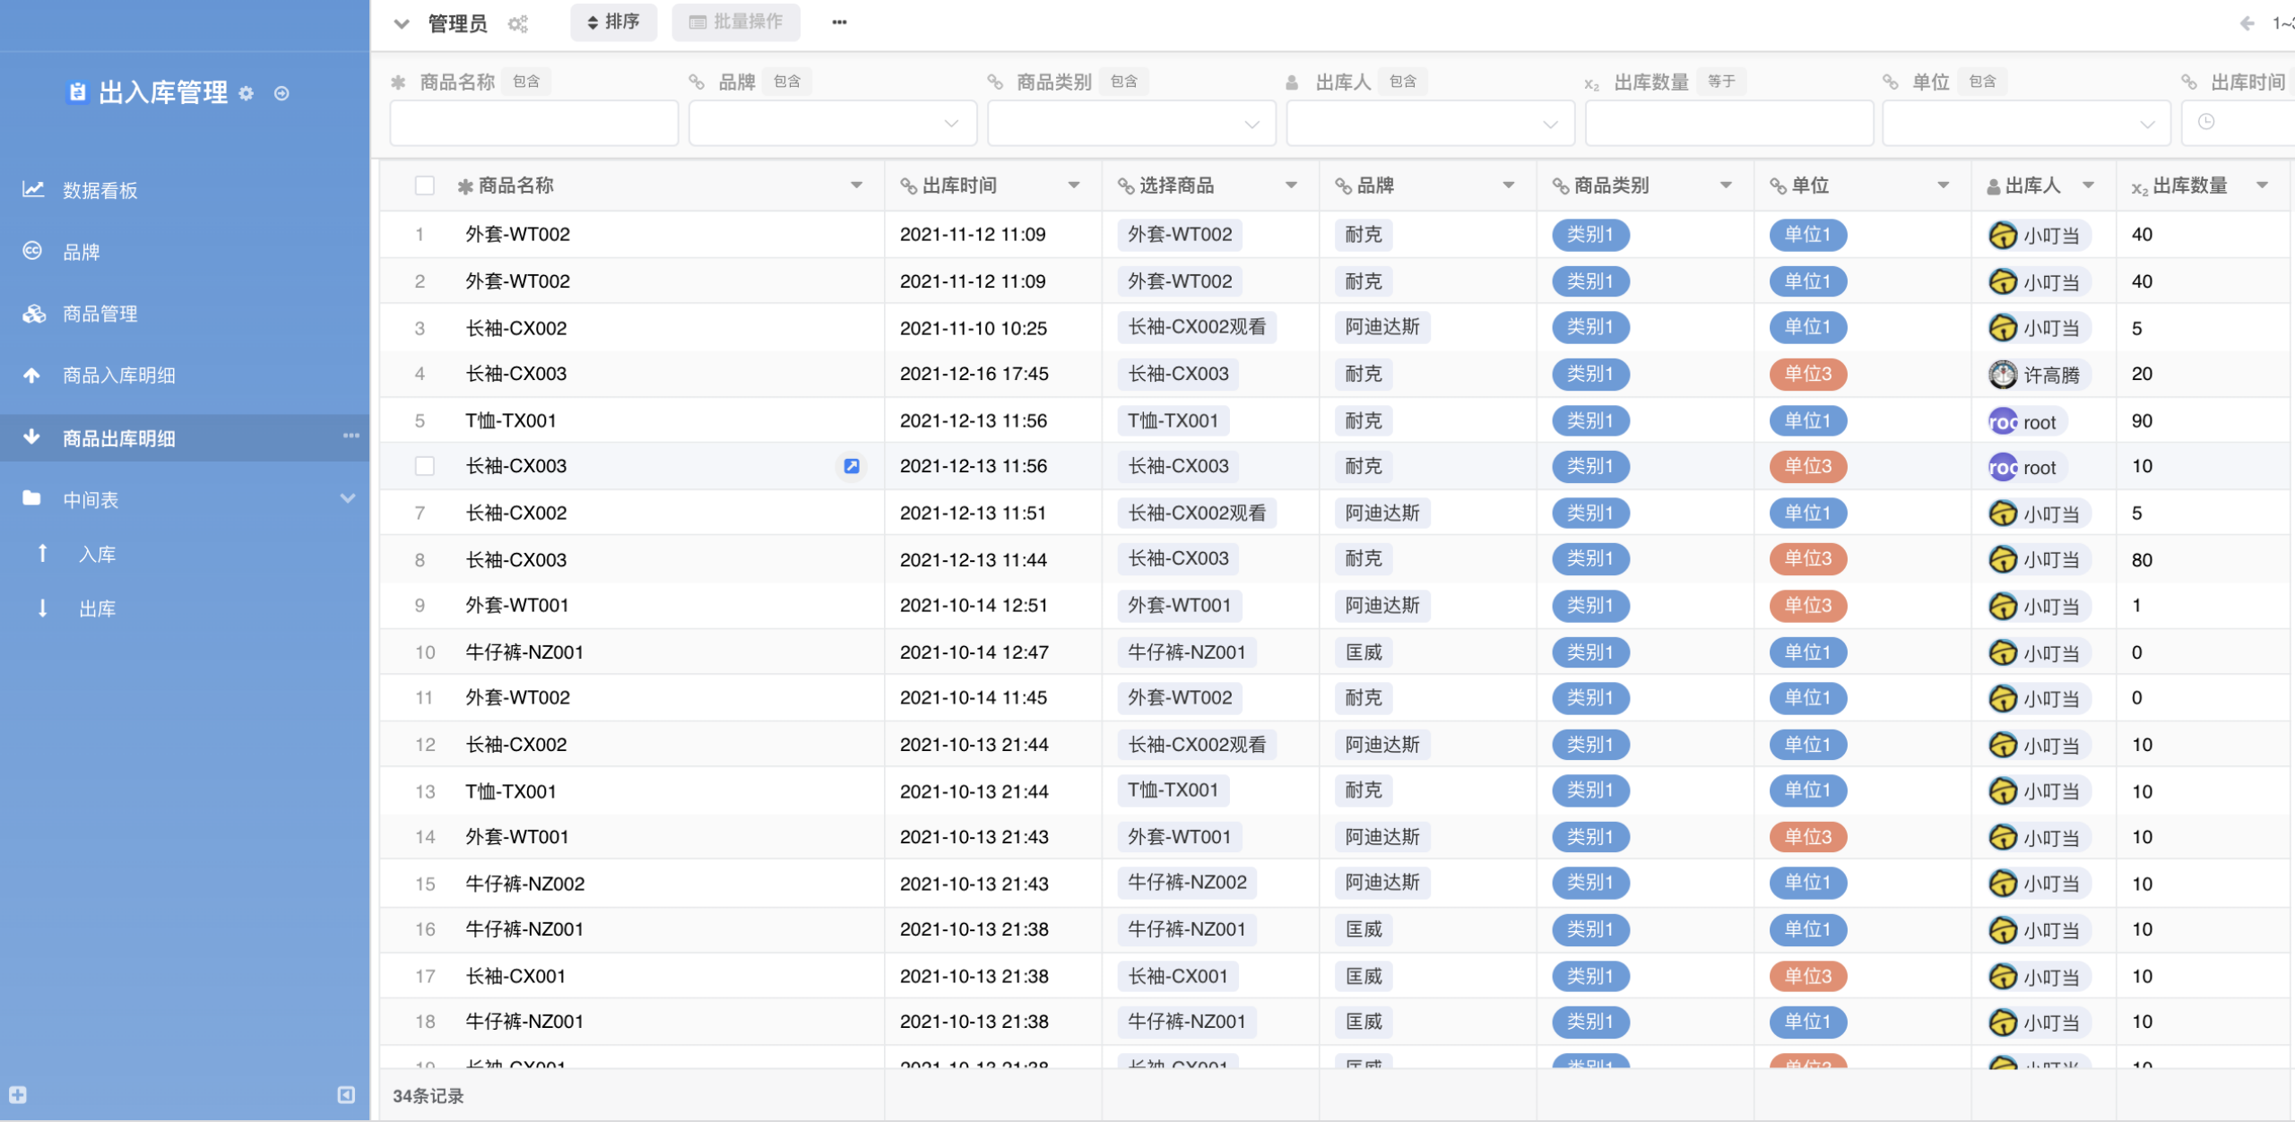
Task: Click the 商品名称 filter input field
Action: (534, 123)
